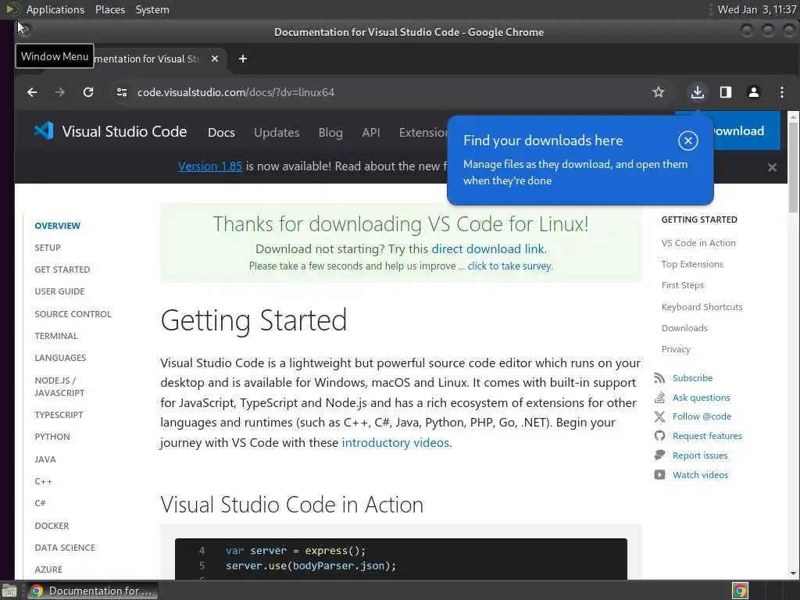Image resolution: width=800 pixels, height=600 pixels.
Task: Select the Docs navigation item
Action: point(221,133)
